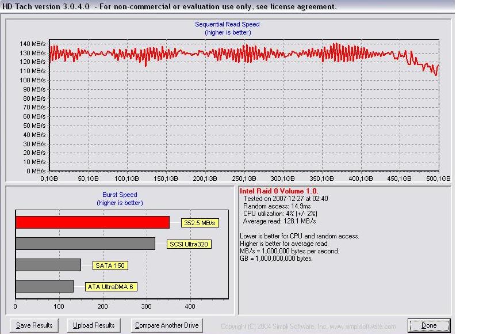
Task: Select the Intel Raid 0 Volume heading
Action: (279, 191)
